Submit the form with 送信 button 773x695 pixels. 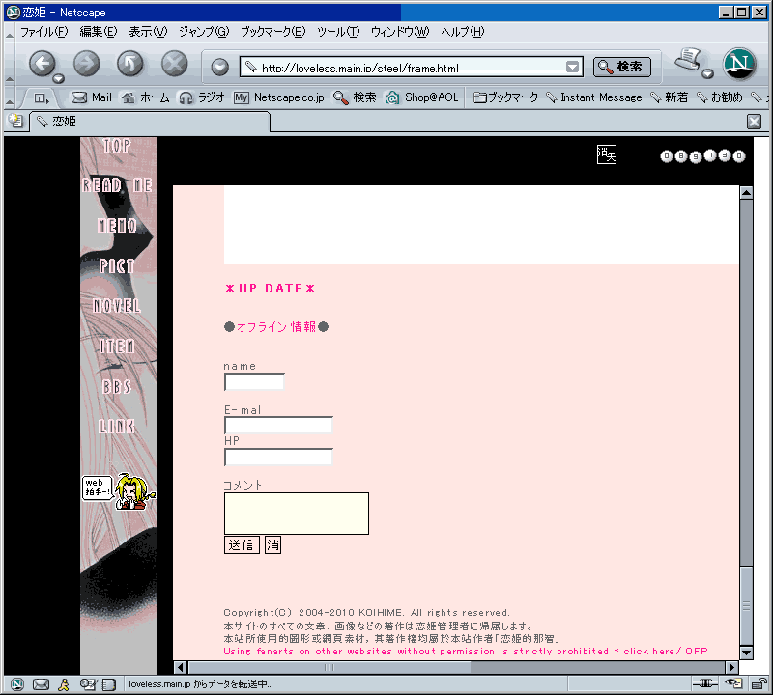pos(242,545)
